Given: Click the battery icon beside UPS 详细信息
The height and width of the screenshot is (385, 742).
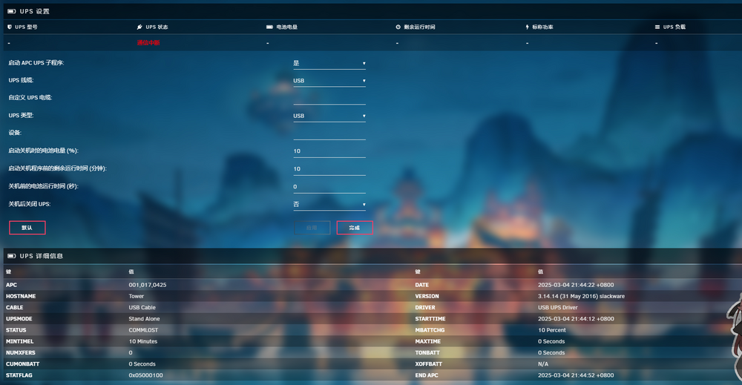Looking at the screenshot, I should (x=12, y=256).
